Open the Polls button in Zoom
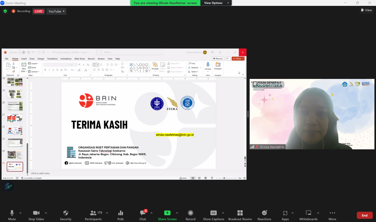This screenshot has width=376, height=222. tap(120, 215)
